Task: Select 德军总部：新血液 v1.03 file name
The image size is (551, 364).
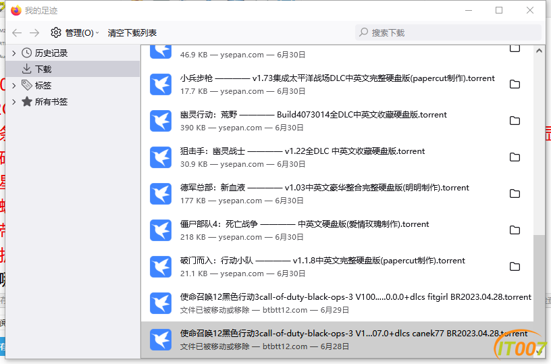Action: pyautogui.click(x=325, y=188)
